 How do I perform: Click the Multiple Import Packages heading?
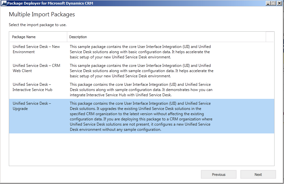42,14
